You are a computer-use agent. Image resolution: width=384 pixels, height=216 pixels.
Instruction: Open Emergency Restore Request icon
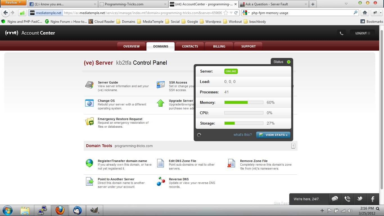click(x=89, y=121)
